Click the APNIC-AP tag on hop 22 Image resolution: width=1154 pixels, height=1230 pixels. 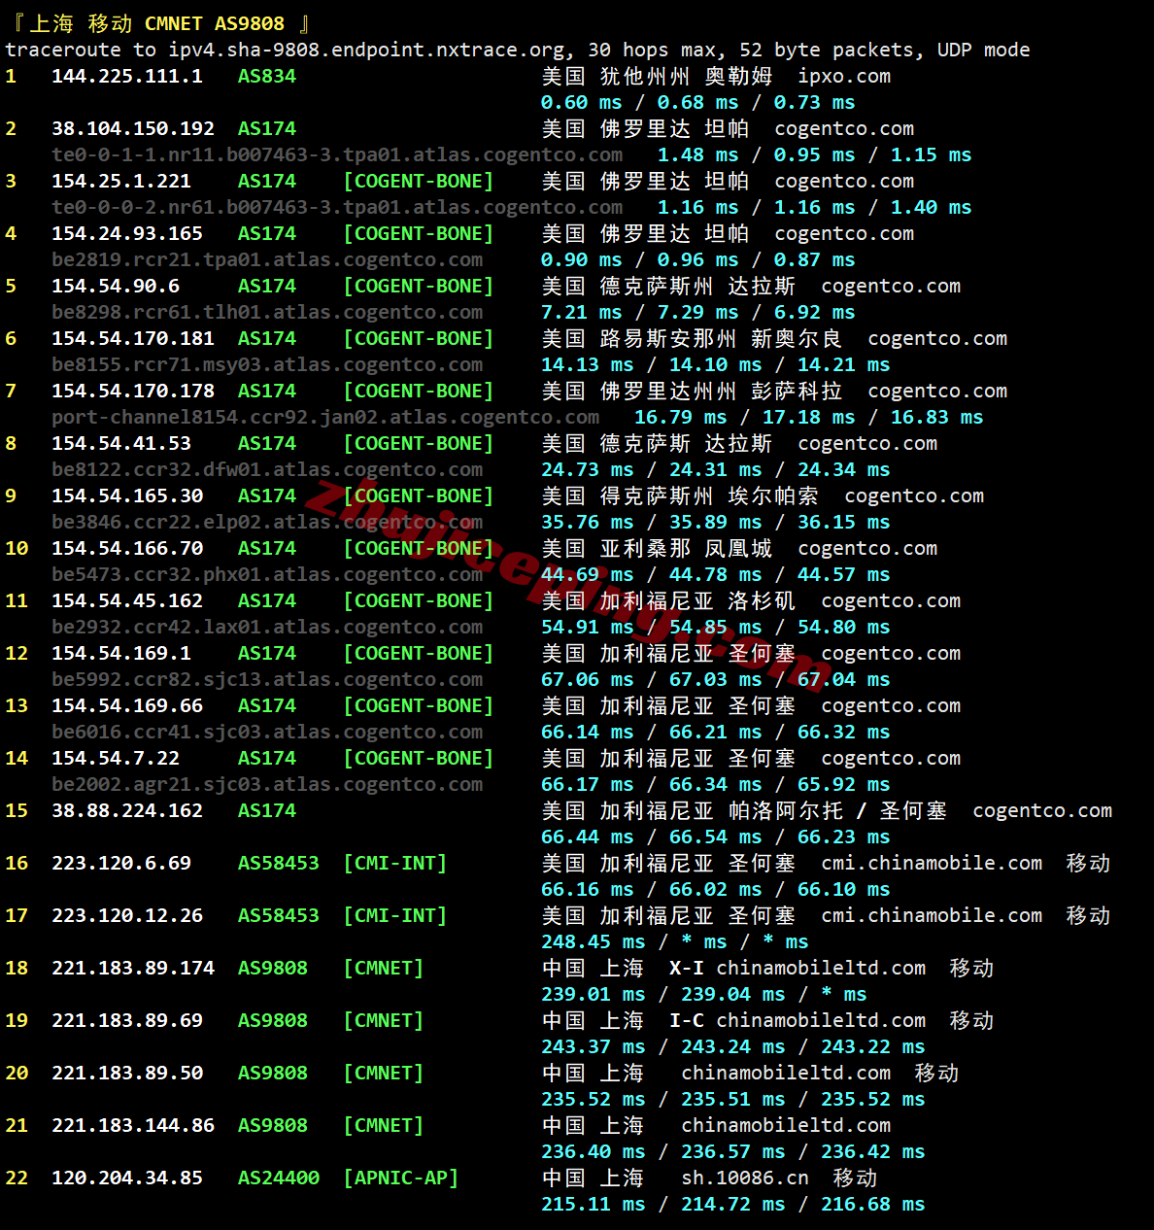click(x=400, y=1178)
